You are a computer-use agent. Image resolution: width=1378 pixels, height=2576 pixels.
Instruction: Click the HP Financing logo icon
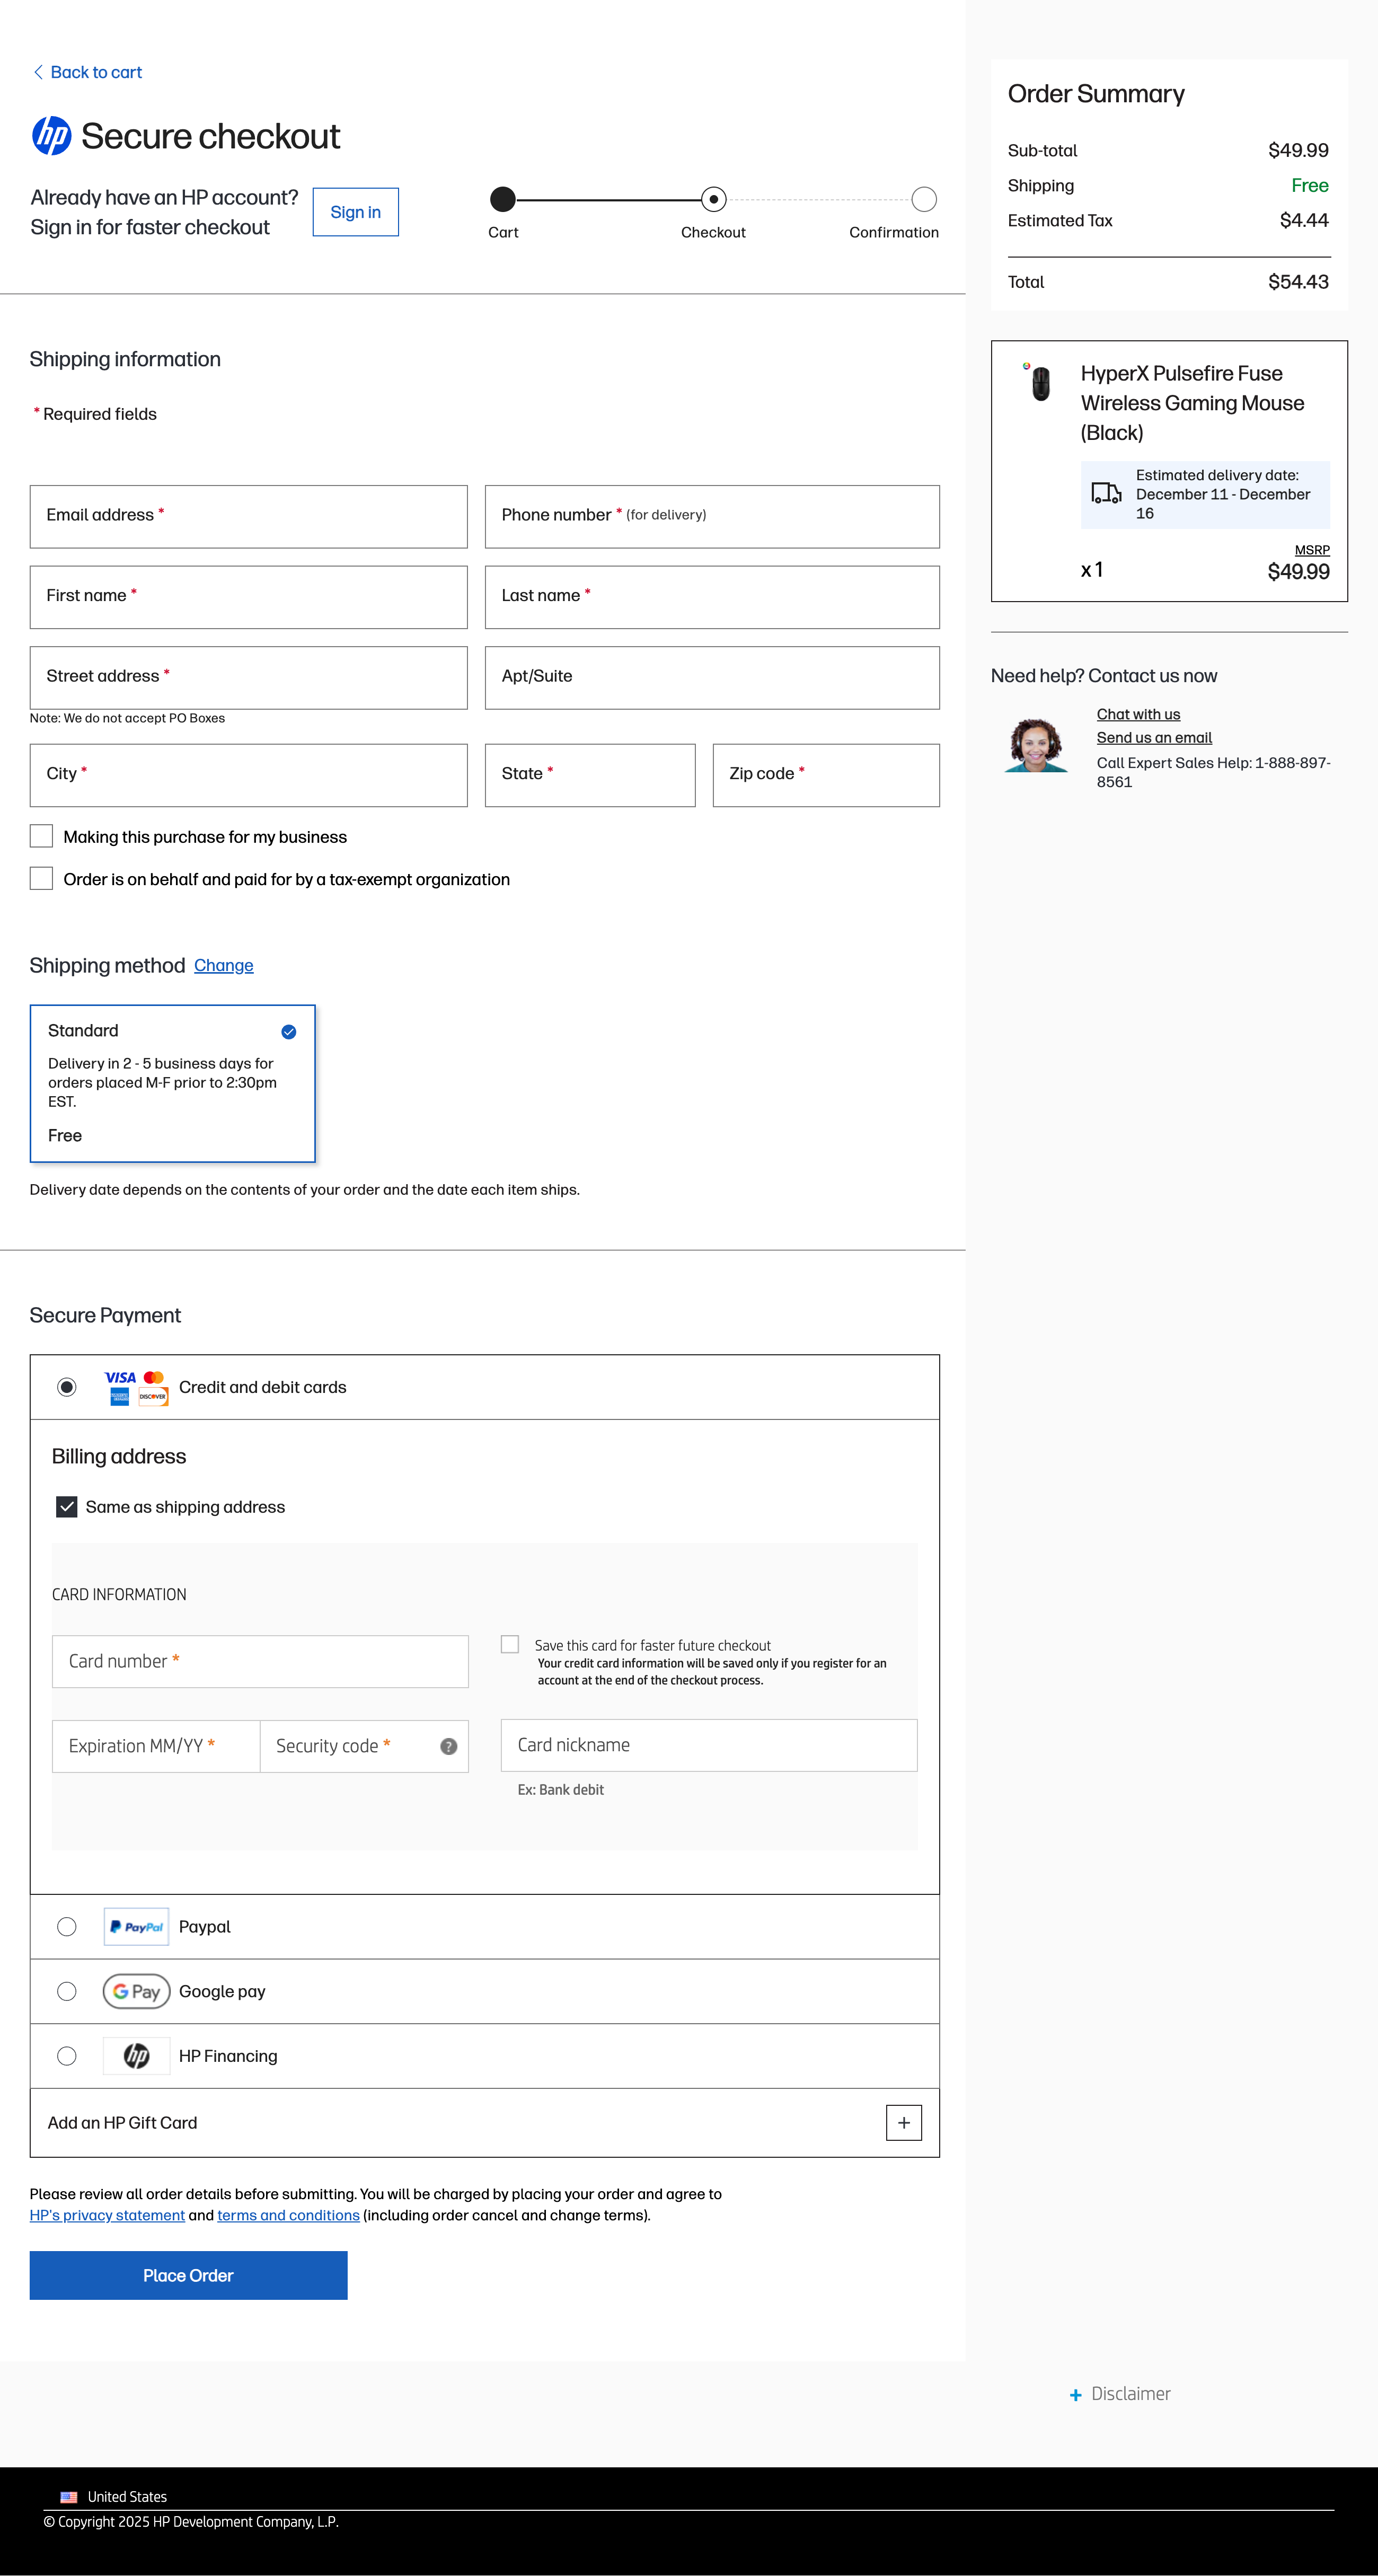pos(136,2056)
